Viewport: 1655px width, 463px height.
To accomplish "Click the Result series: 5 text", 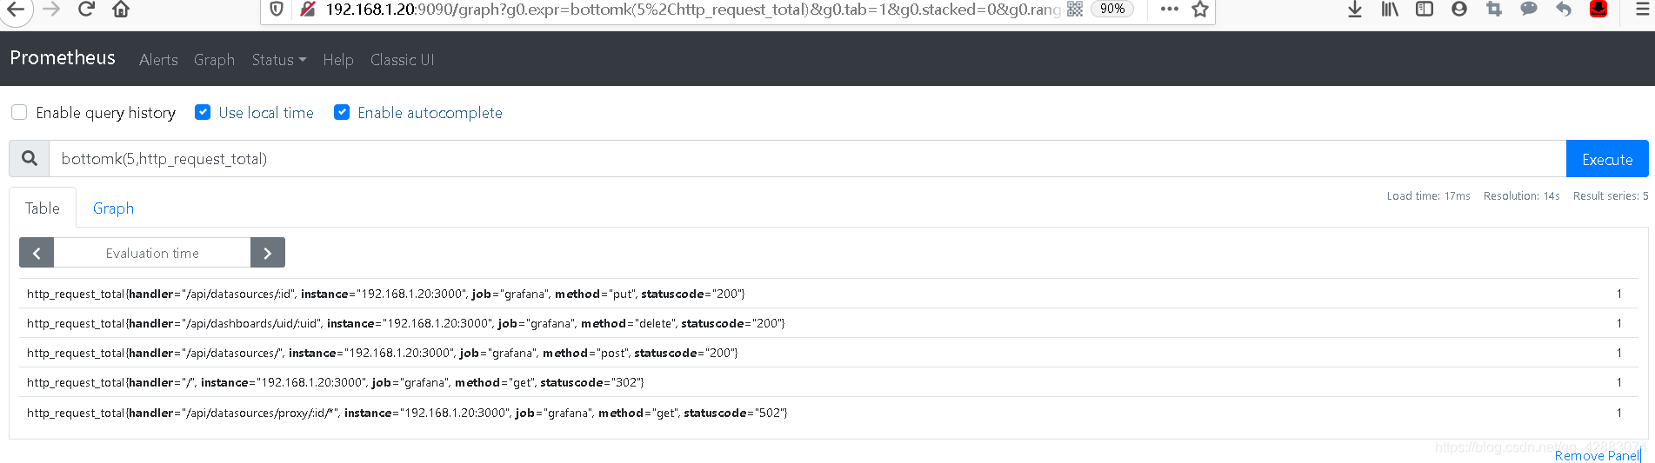I will [1611, 196].
